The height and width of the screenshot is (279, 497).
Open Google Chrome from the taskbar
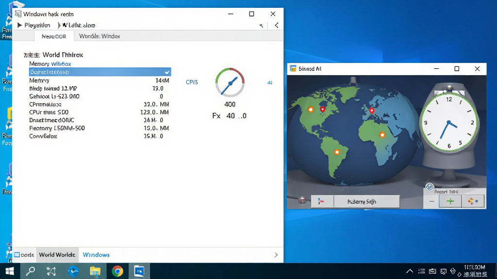point(117,271)
